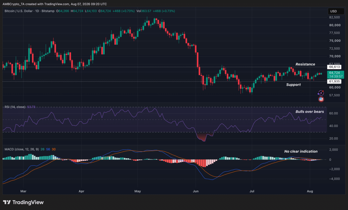Screen dimensions: 348x210
Task: Select the 61,935 support price label
Action: click(334, 82)
